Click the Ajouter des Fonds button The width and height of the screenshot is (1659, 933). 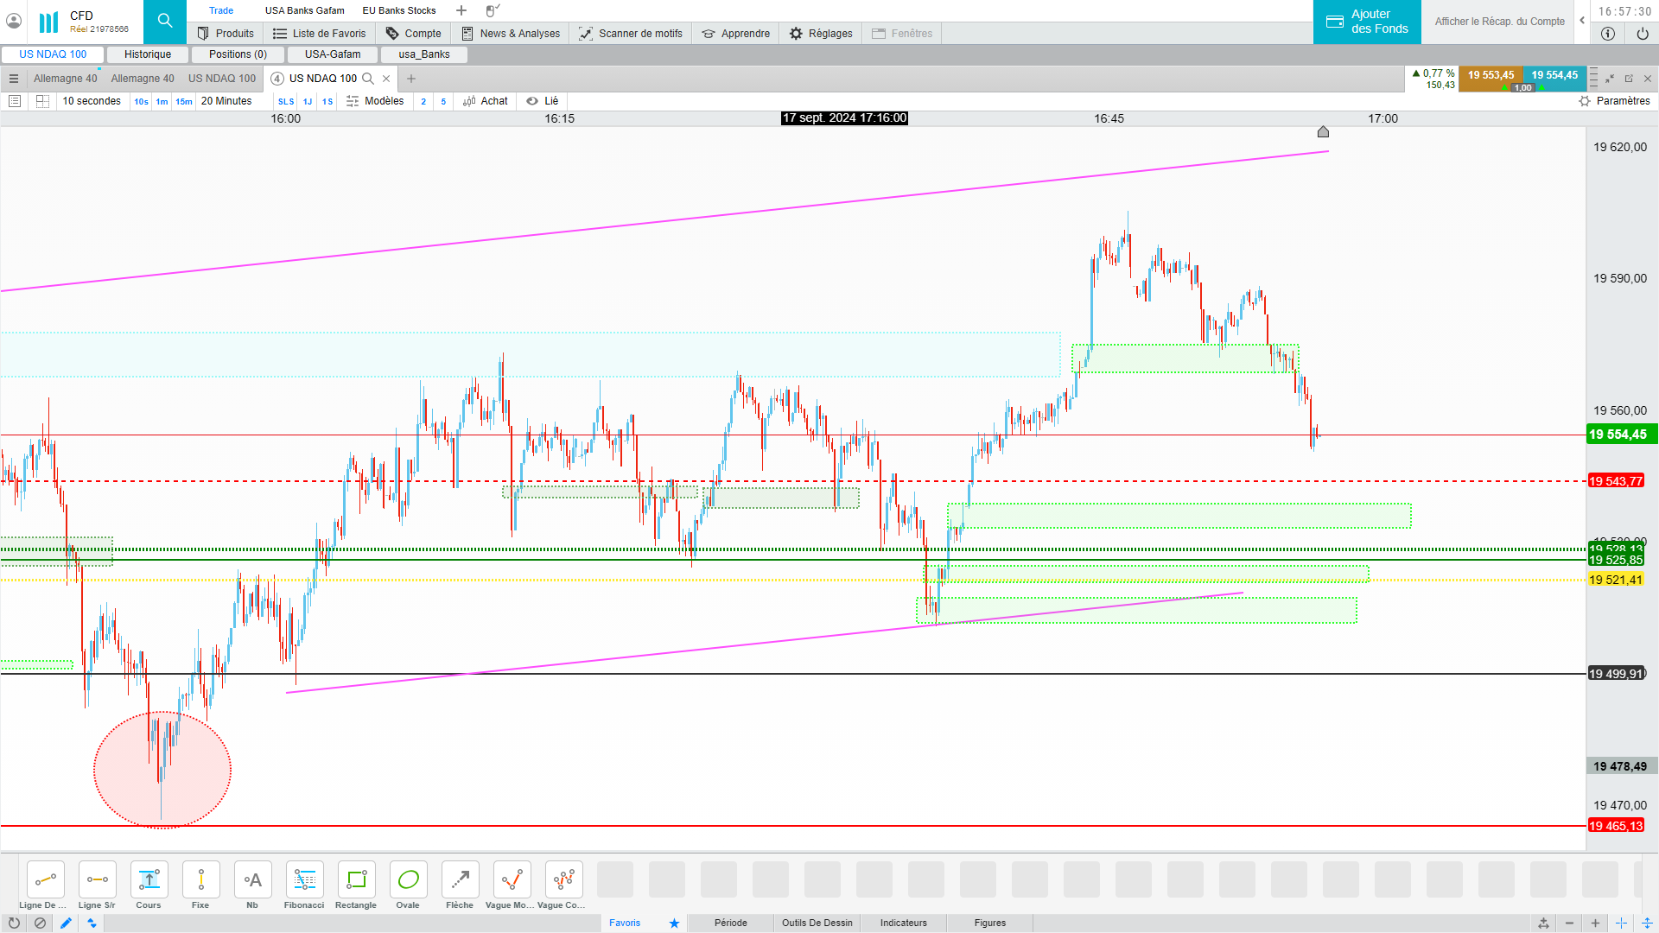[x=1367, y=22]
